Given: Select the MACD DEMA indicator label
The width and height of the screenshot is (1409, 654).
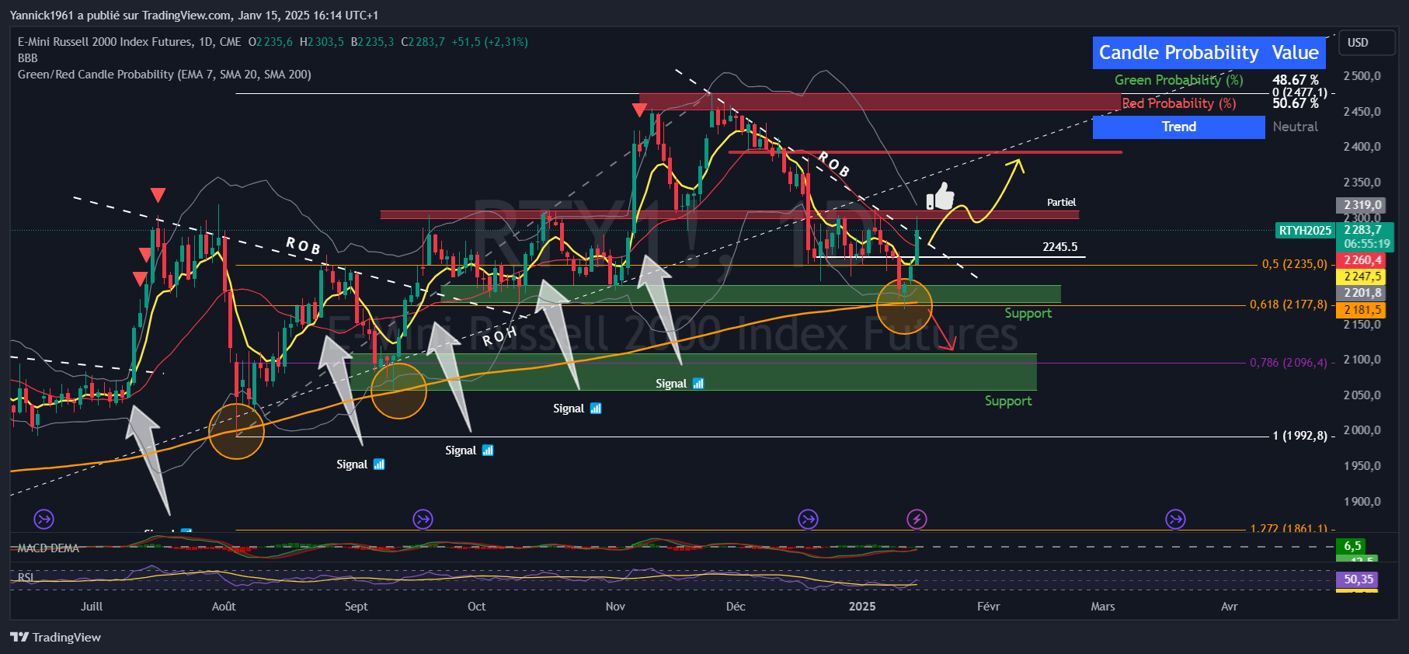Looking at the screenshot, I should [x=48, y=548].
